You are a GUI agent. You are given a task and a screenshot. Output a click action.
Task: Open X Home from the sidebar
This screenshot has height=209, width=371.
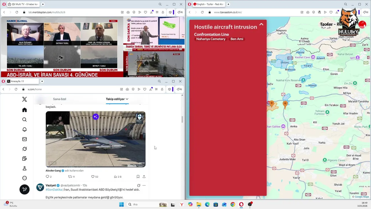click(x=24, y=110)
